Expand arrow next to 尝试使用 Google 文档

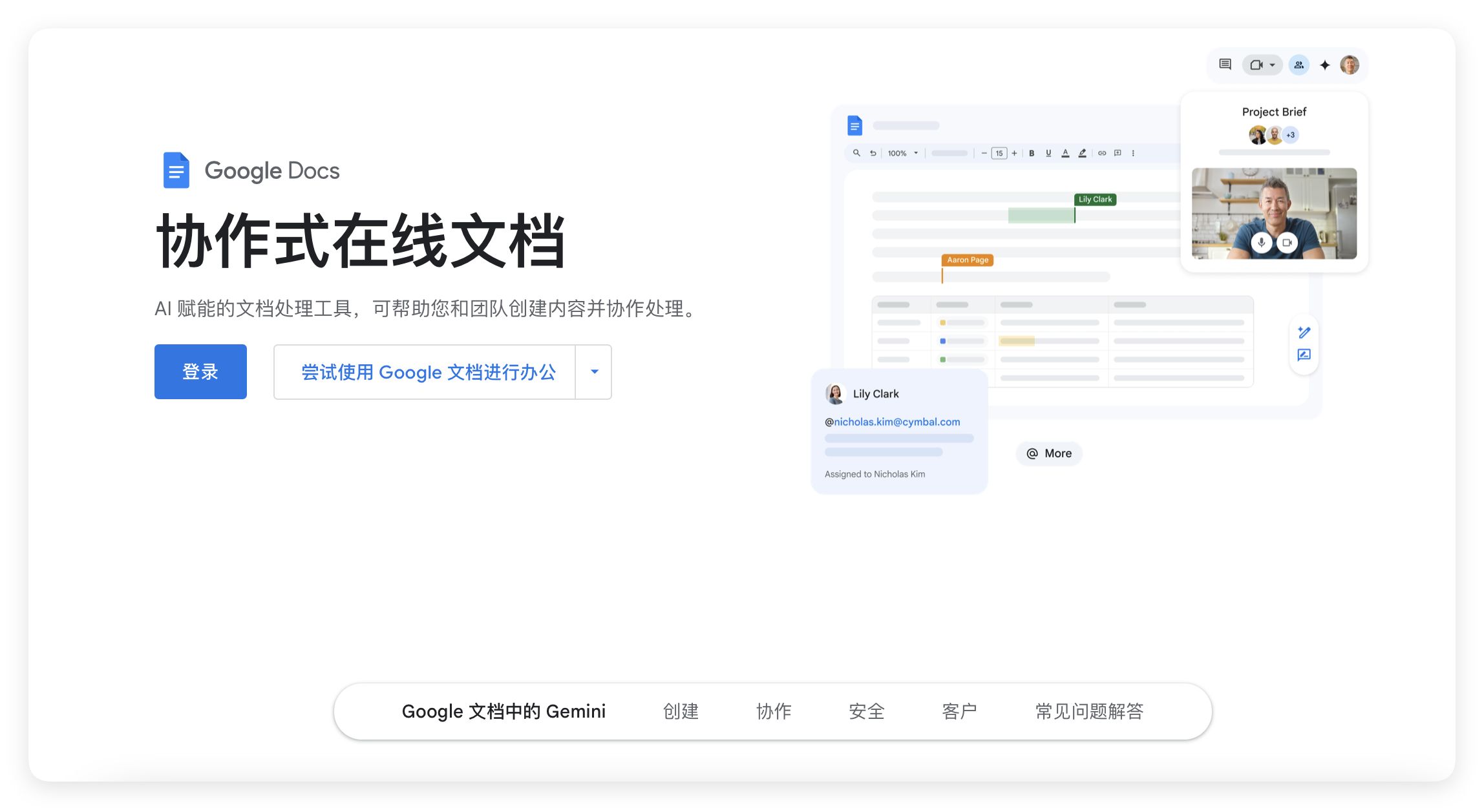coord(594,372)
